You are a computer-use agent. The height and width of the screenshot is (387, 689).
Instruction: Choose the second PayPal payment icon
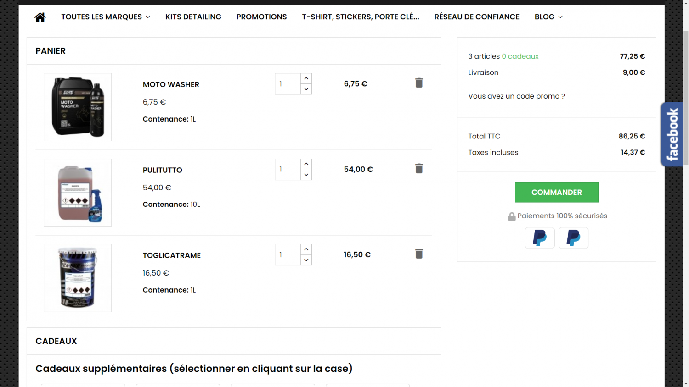tap(573, 238)
